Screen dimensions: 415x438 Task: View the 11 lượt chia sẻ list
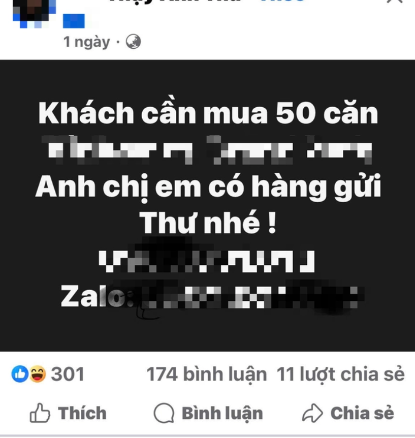point(341,374)
